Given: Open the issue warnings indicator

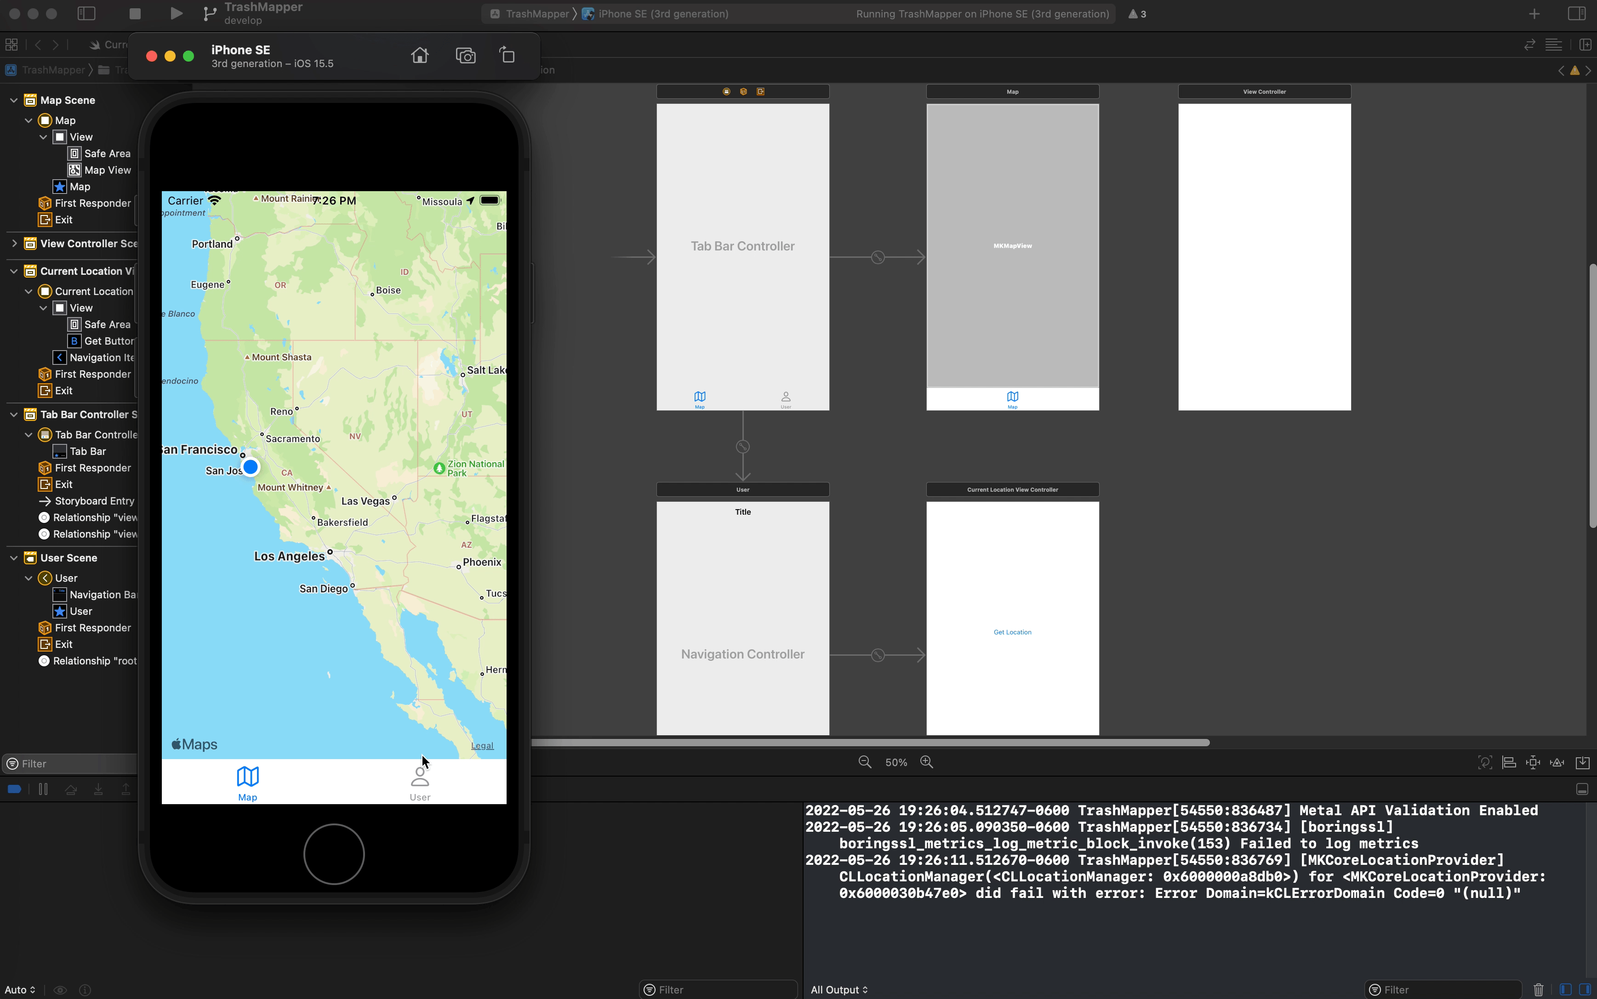Looking at the screenshot, I should tap(1137, 14).
